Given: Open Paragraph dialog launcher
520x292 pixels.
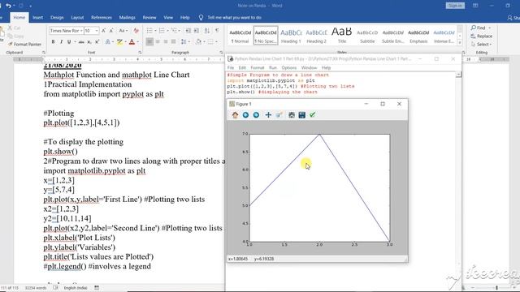Looking at the screenshot, I should coord(221,53).
